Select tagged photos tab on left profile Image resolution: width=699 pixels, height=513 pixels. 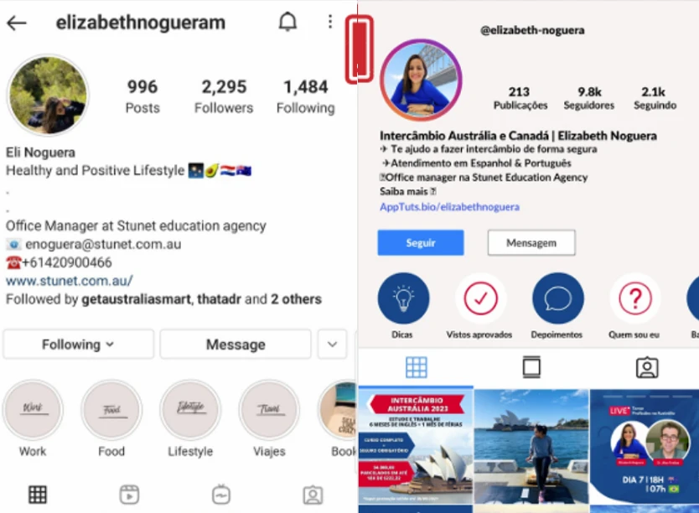click(x=313, y=495)
